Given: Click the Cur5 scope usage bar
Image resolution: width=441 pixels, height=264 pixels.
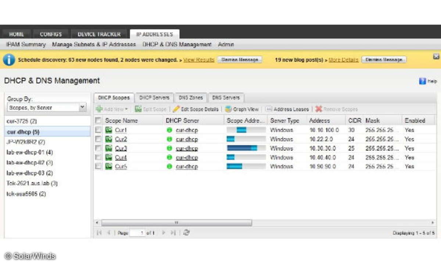Looking at the screenshot, I should point(246,166).
